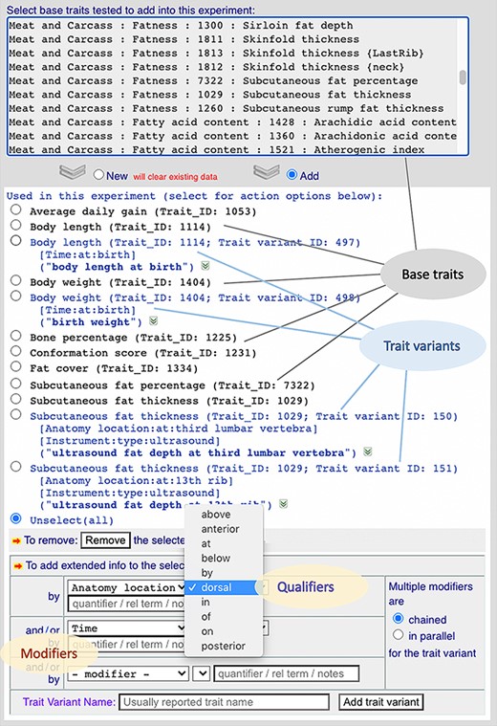Image resolution: width=497 pixels, height=726 pixels.
Task: Click the double-chevron icon beside New
Action: pos(73,172)
